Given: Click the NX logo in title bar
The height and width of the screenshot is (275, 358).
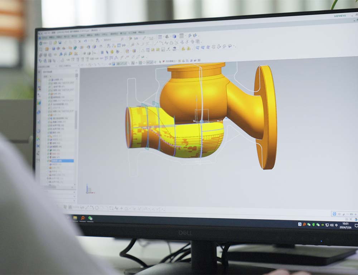Looking at the screenshot, I should click(x=40, y=34).
